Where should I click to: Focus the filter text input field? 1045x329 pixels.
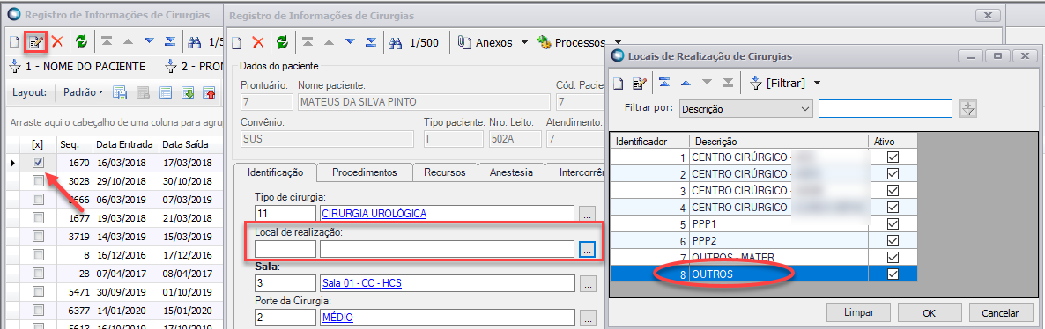coord(885,108)
